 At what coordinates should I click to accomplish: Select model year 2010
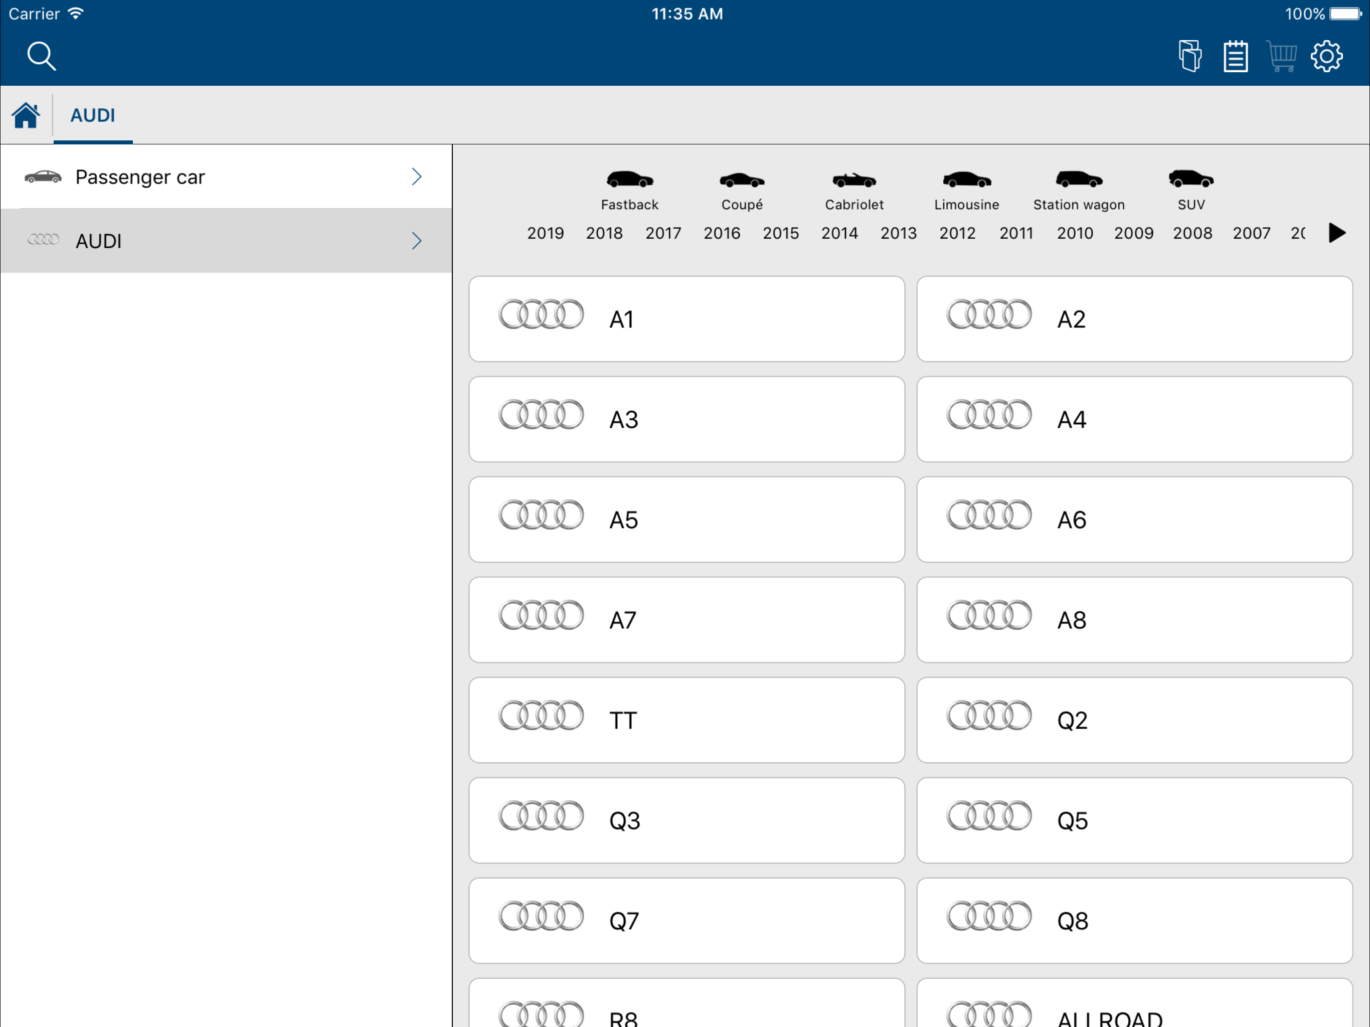[x=1075, y=234]
